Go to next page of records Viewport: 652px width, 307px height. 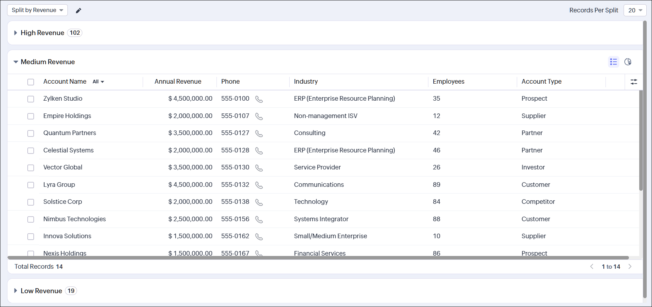click(x=630, y=267)
